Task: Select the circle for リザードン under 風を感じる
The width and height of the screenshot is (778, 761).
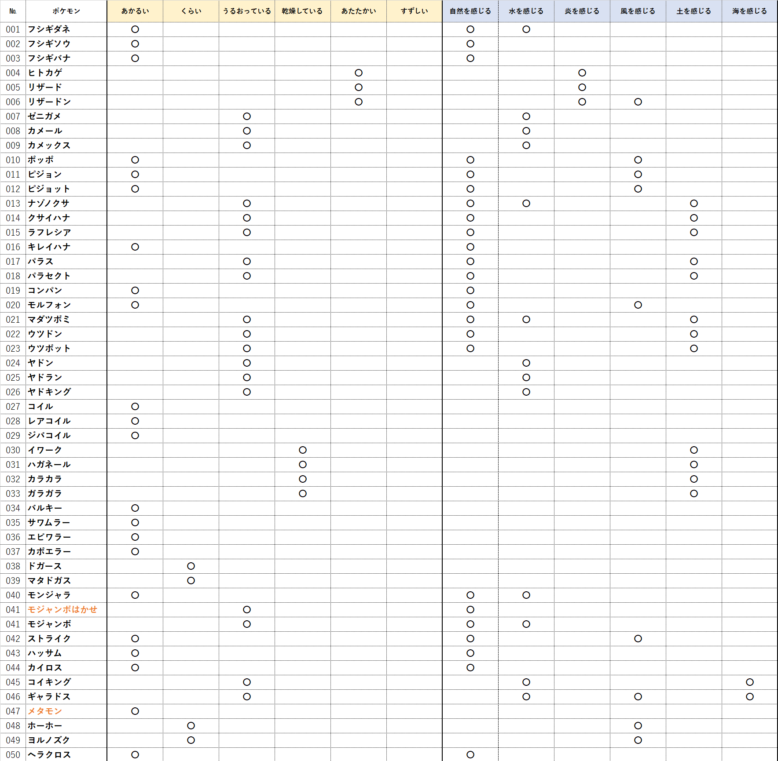Action: tap(638, 102)
